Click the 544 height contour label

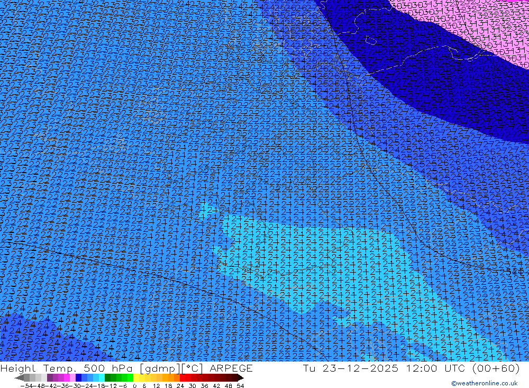click(515, 272)
